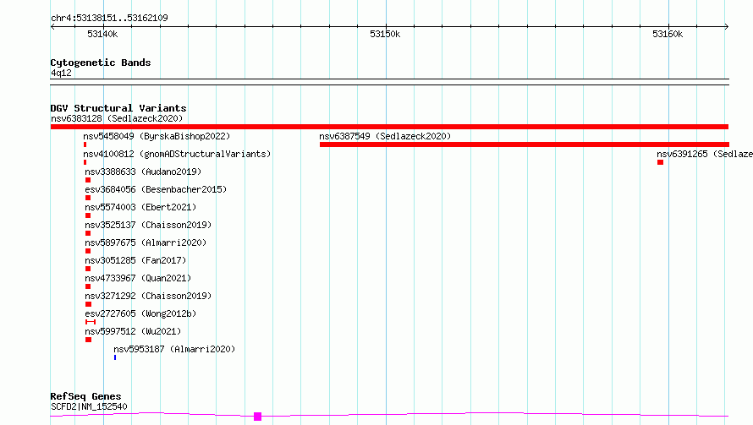Click the nsv6383128 (Sedlazeck2020) variant label

coord(117,118)
